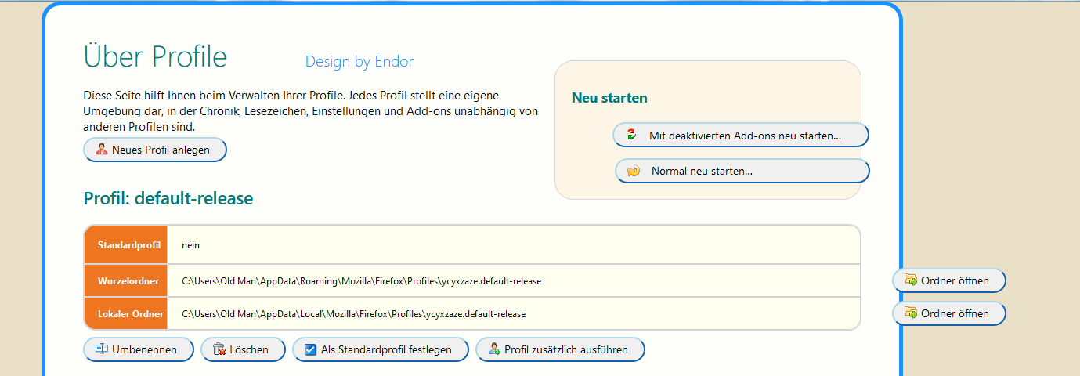Click the refresh arrows icon for add-ons restart

pos(632,135)
